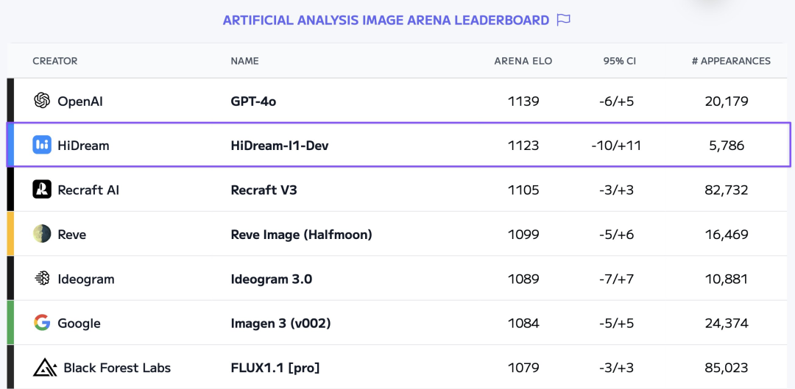Screen dimensions: 795x389
Task: Click the flag icon beside leaderboard title
Action: (x=563, y=20)
